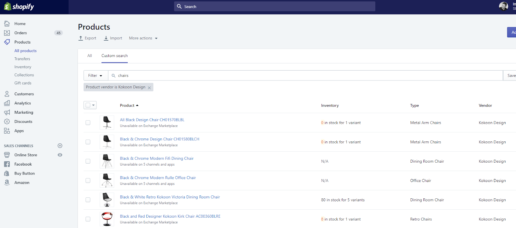Image resolution: width=516 pixels, height=228 pixels.
Task: Remove the Kokoon Design vendor filter
Action: (149, 88)
